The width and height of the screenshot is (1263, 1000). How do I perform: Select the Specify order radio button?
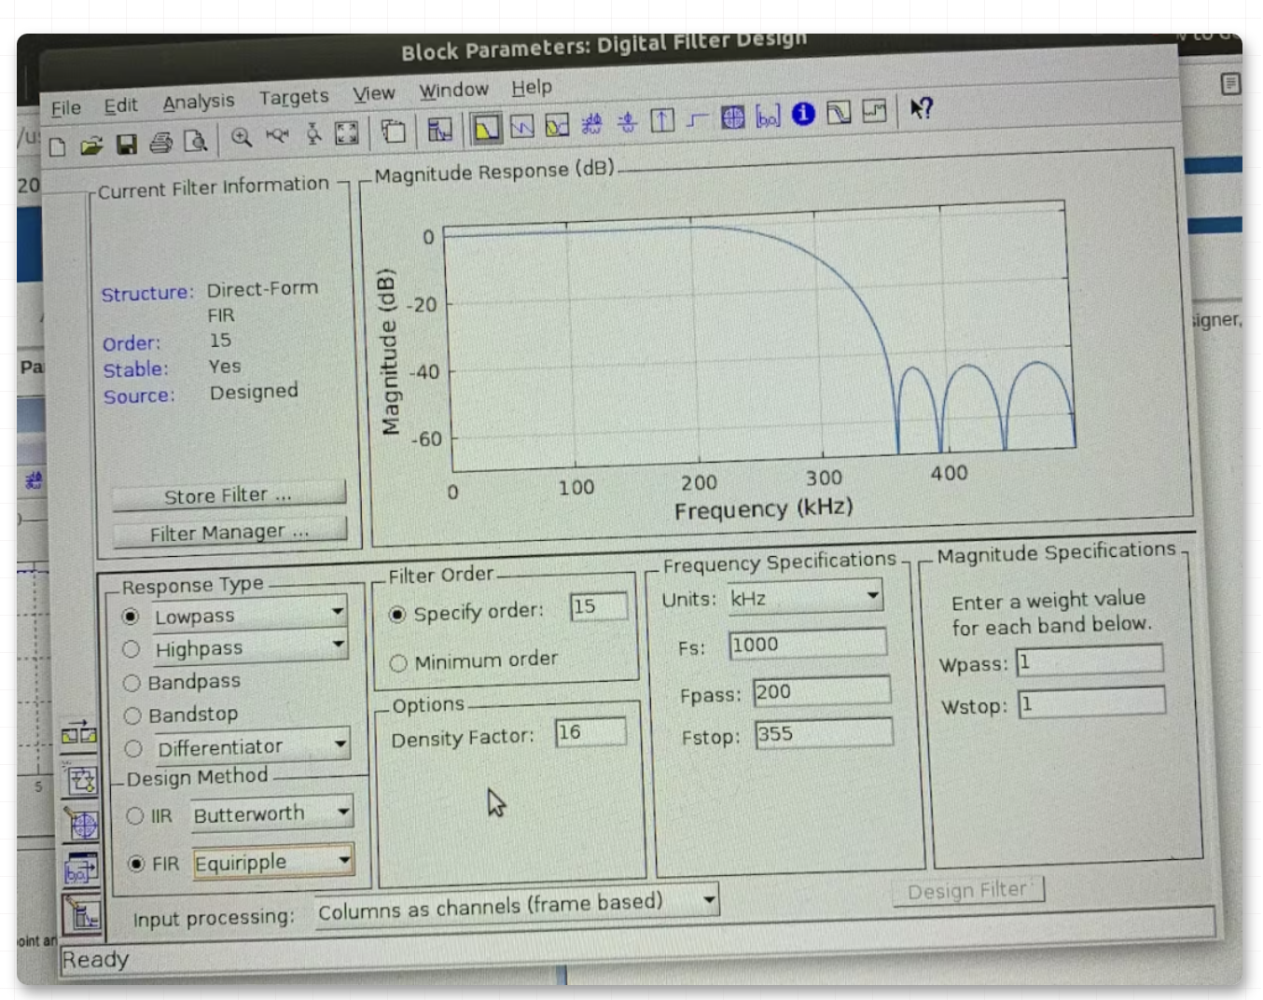(397, 614)
